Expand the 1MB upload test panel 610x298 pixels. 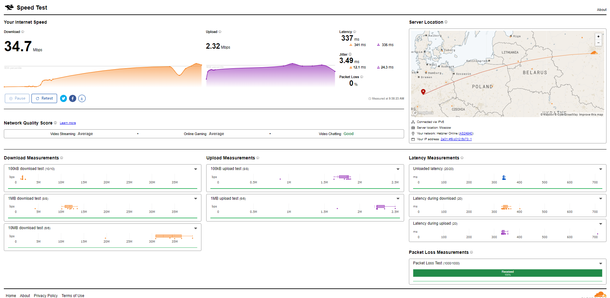pyautogui.click(x=398, y=199)
